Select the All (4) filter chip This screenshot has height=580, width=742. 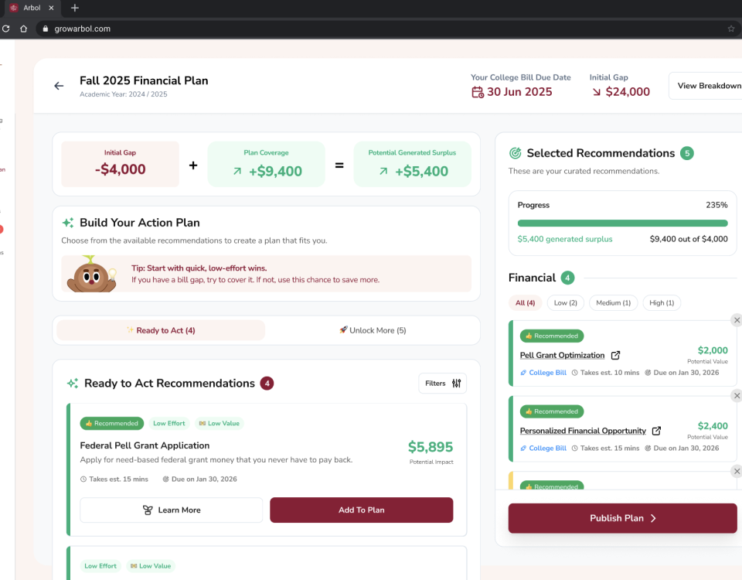(525, 303)
